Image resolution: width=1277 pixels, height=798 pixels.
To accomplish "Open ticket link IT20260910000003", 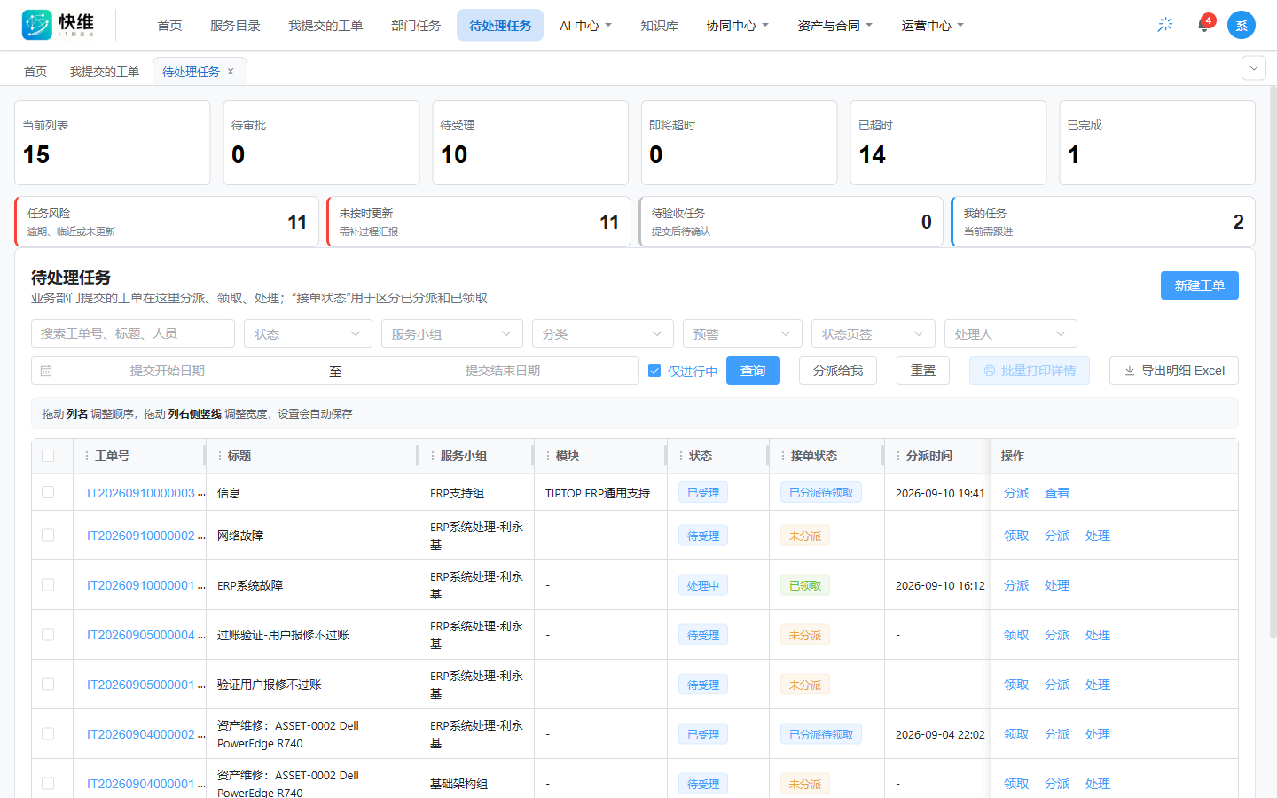I will [141, 493].
